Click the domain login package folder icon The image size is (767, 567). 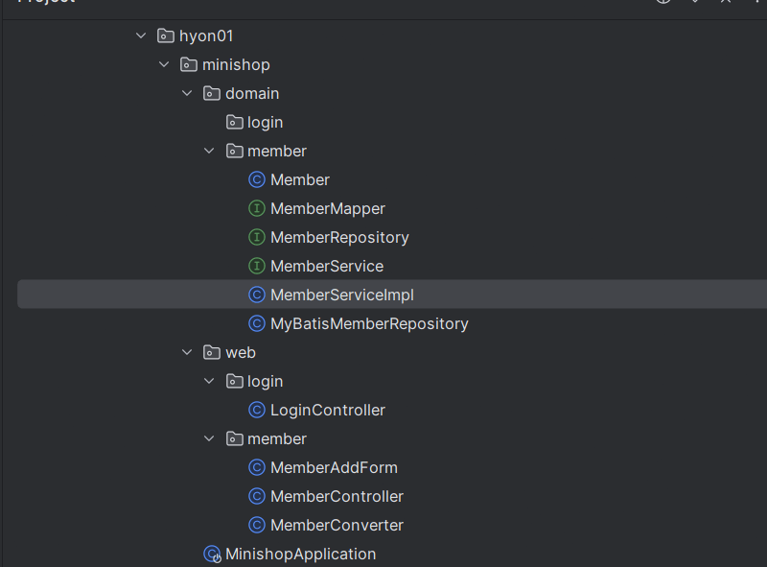234,123
